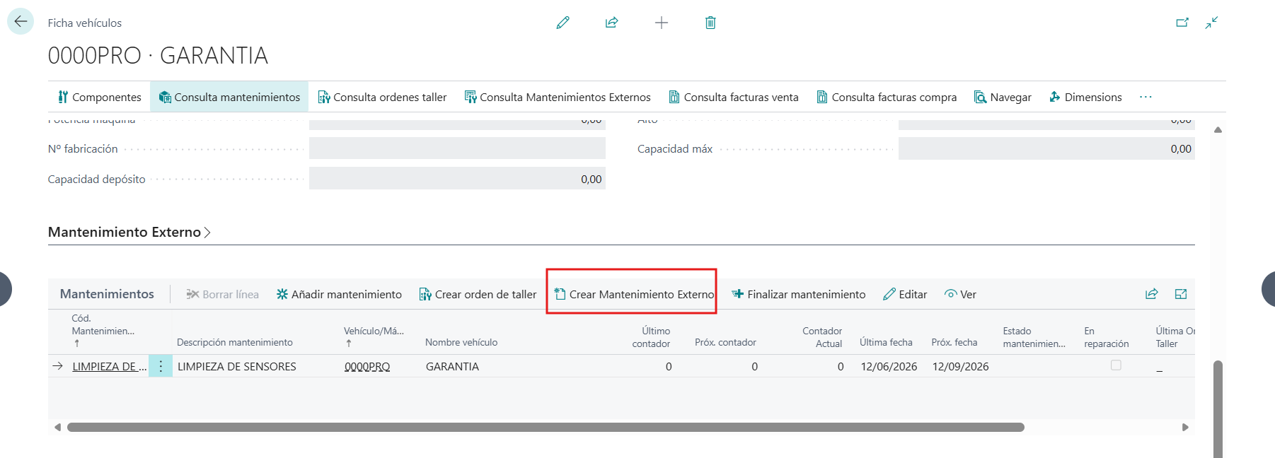The width and height of the screenshot is (1275, 458).
Task: Click Descripción mantenimiento column header
Action: click(x=235, y=342)
